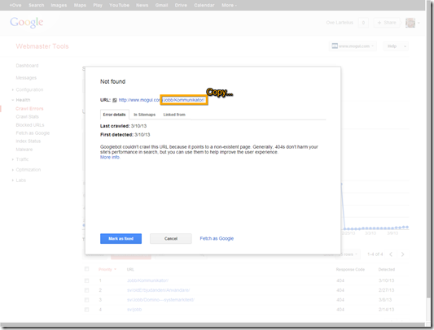Image resolution: width=434 pixels, height=330 pixels.
Task: Open the sv/Jobb/Domino systemarkitekt link in the table
Action: [x=160, y=300]
